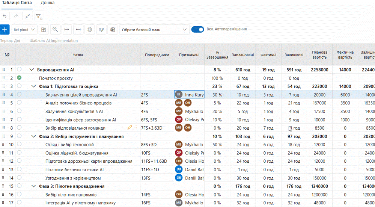Image resolution: width=375 pixels, height=207 pixels.
Task: Click the indent right arrow icon
Action: 67,29
